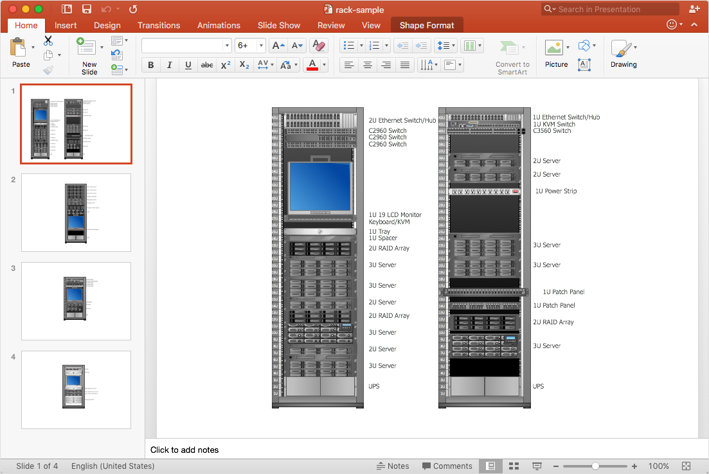709x474 pixels.
Task: Switch to Slide Sorter view icon
Action: pyautogui.click(x=514, y=466)
